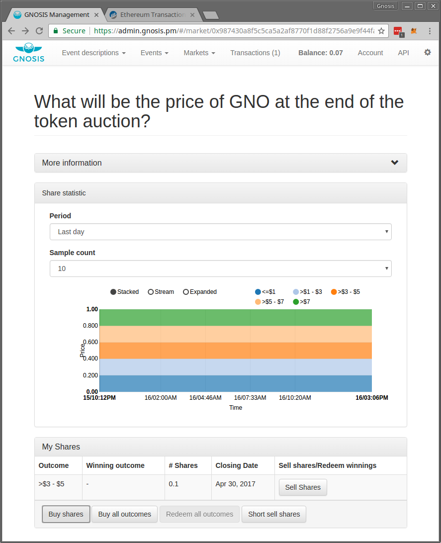Click the Gnosis logo in the navbar
Viewport: 441px width, 543px height.
[29, 53]
